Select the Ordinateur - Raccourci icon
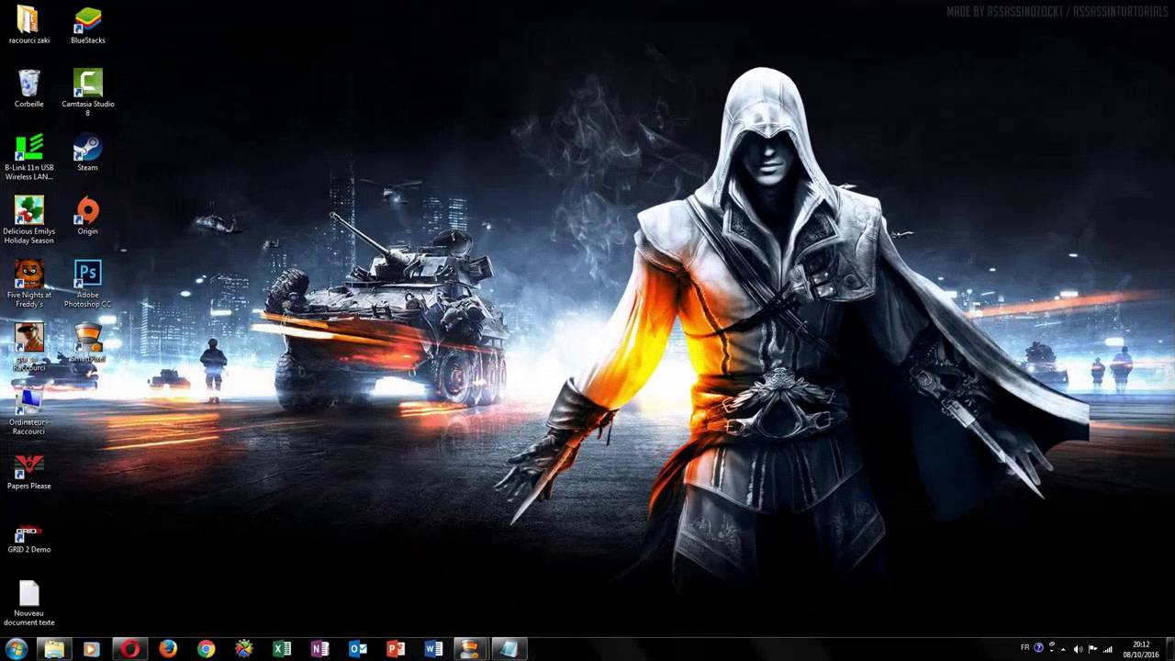 point(28,410)
